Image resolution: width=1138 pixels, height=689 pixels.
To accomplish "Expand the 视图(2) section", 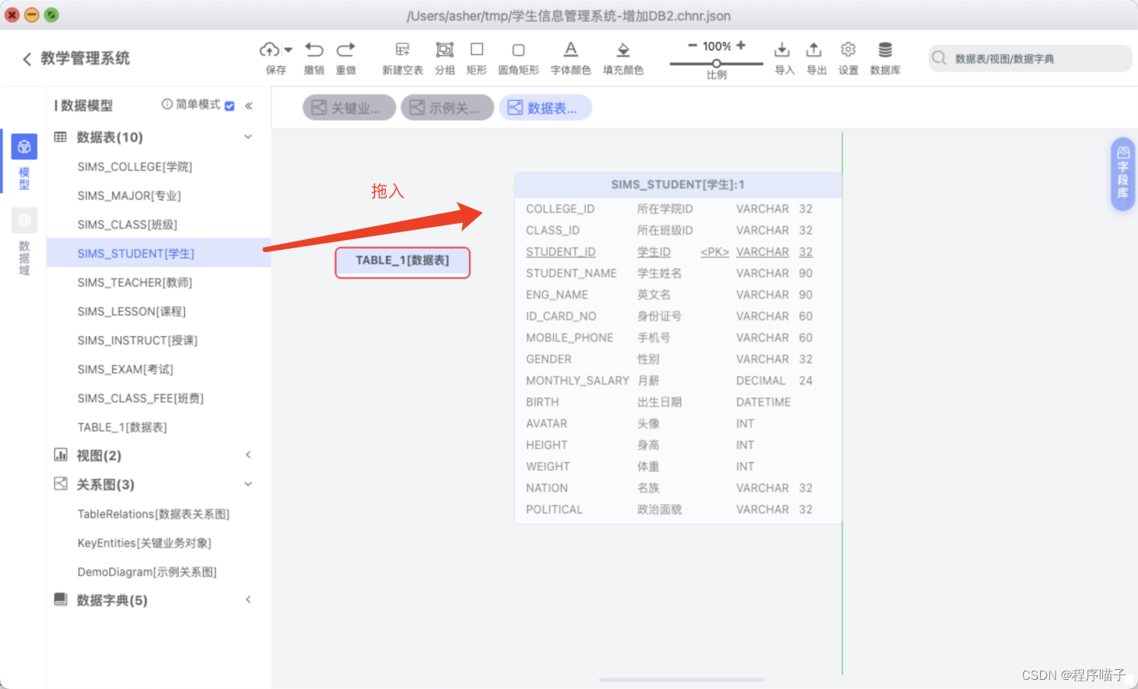I will click(x=248, y=455).
